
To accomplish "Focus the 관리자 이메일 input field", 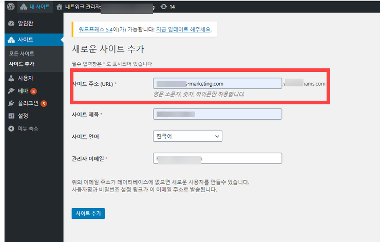I will [217, 158].
